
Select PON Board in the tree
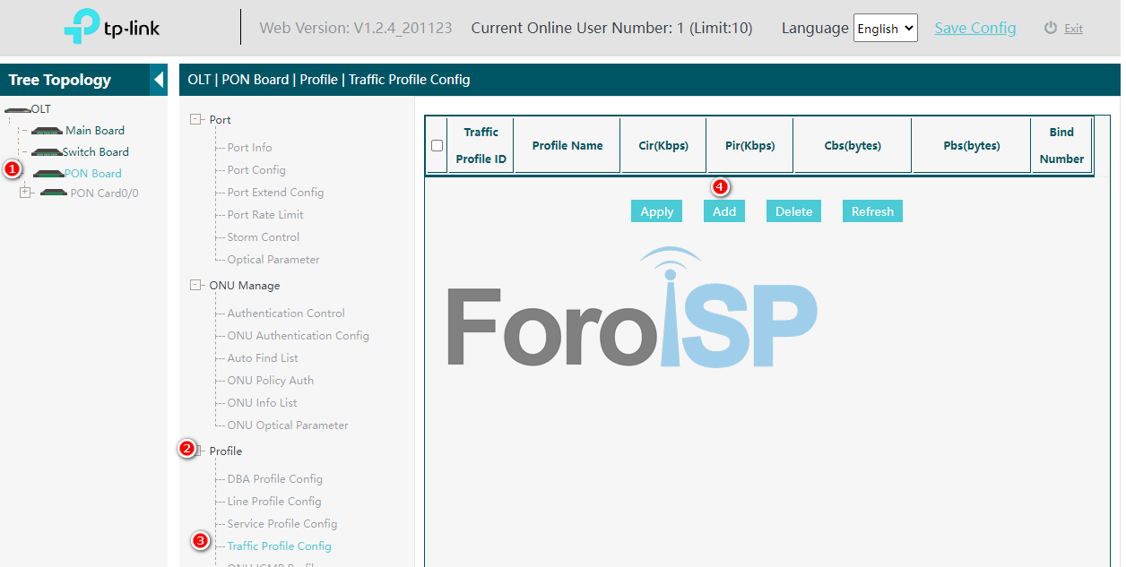93,174
